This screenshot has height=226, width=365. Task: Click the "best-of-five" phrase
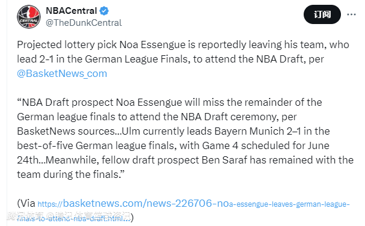coord(45,145)
